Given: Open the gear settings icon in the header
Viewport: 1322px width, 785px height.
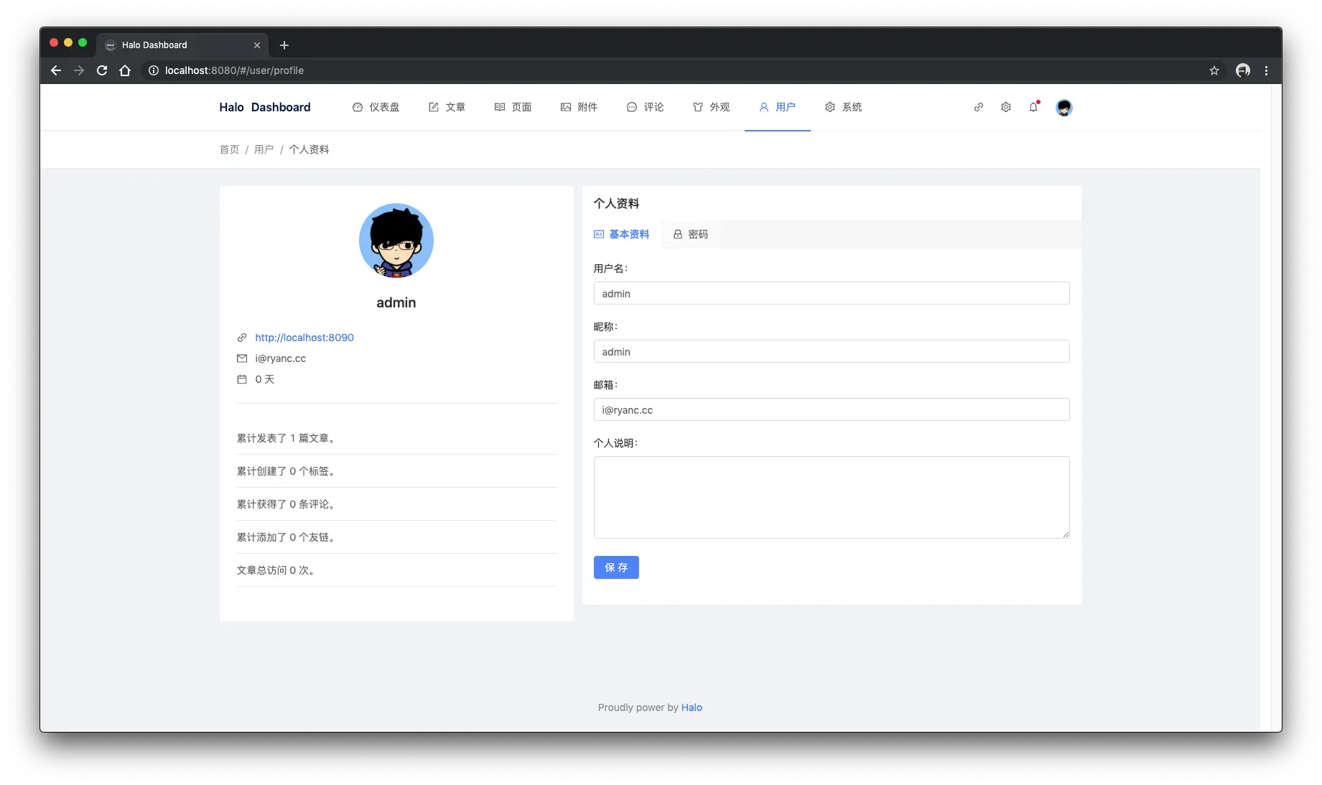Looking at the screenshot, I should (1005, 107).
